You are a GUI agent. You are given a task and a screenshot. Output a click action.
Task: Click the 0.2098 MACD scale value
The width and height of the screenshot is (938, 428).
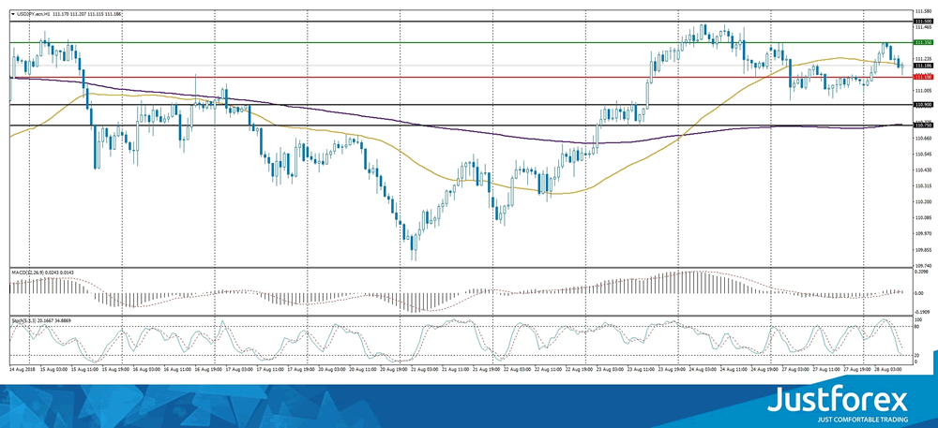[x=922, y=273]
